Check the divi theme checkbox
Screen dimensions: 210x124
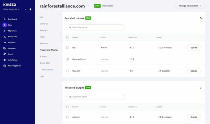68,48
